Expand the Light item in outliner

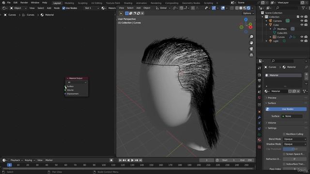click(x=266, y=41)
